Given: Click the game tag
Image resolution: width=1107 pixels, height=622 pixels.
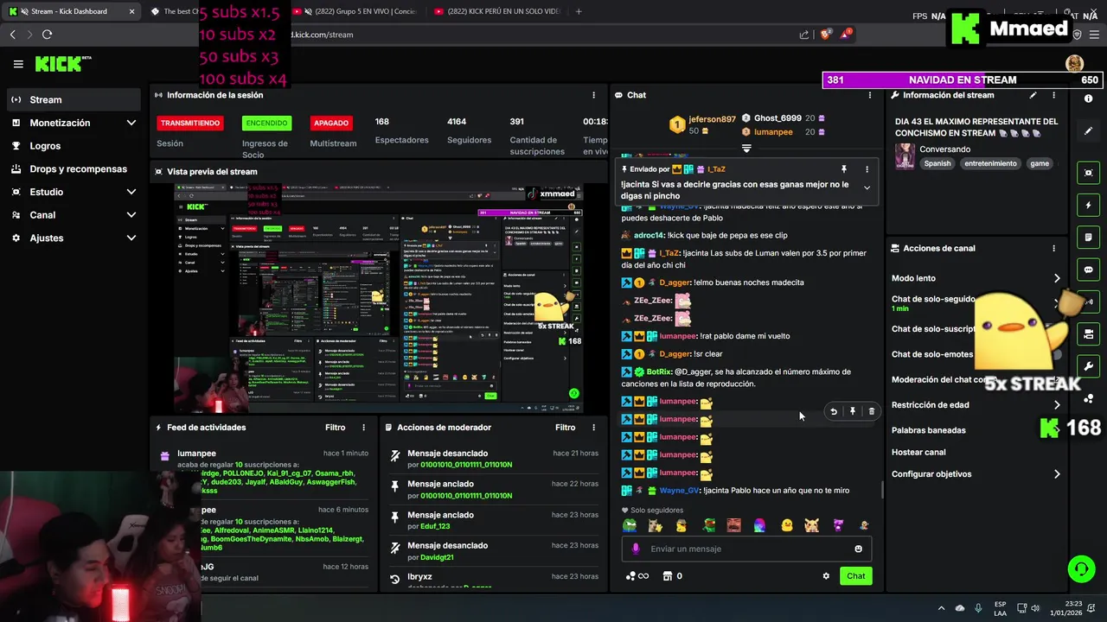Looking at the screenshot, I should tap(1040, 163).
